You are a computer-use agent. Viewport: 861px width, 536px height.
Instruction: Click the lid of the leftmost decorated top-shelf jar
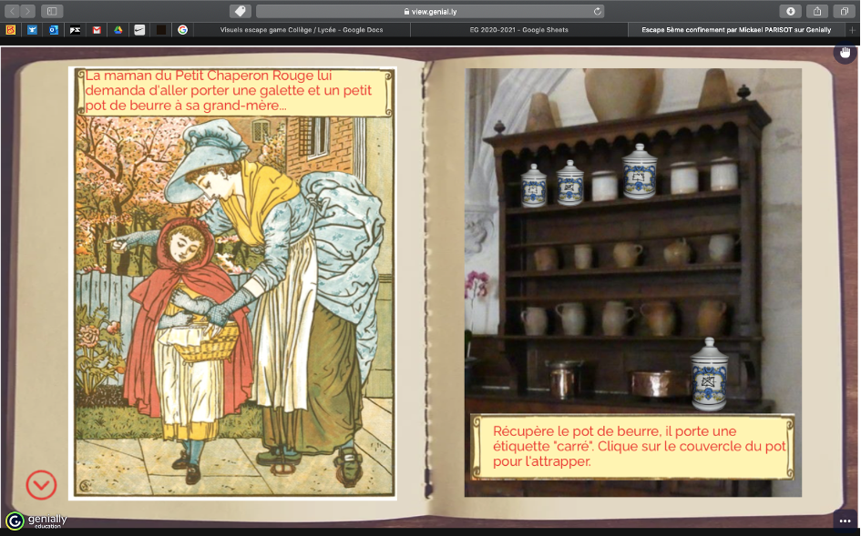pyautogui.click(x=533, y=169)
